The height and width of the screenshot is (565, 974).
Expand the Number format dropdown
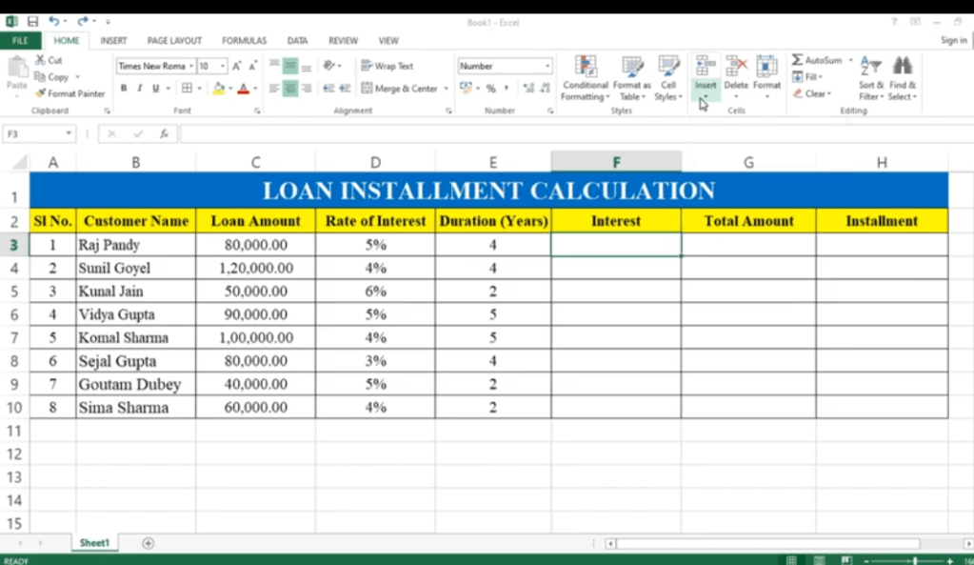tap(547, 67)
